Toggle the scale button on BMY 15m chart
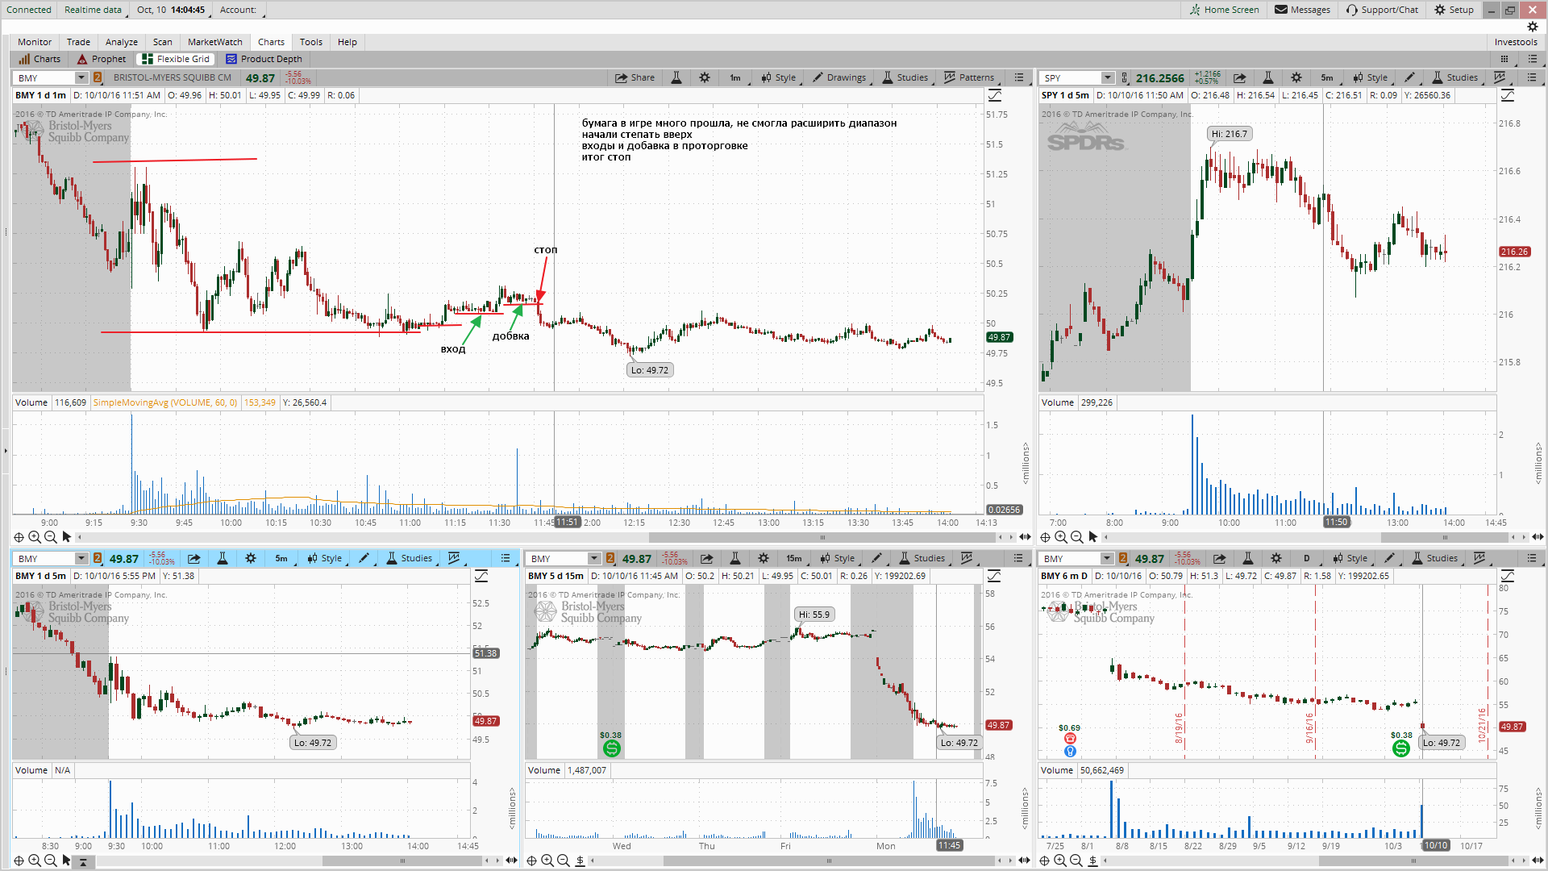Image resolution: width=1548 pixels, height=871 pixels. pyautogui.click(x=994, y=576)
